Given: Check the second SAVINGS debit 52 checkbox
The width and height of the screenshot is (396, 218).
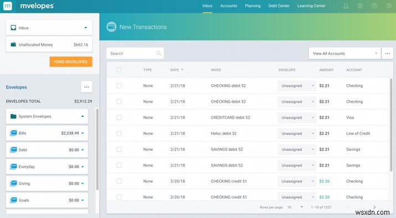Looking at the screenshot, I should [x=119, y=165].
